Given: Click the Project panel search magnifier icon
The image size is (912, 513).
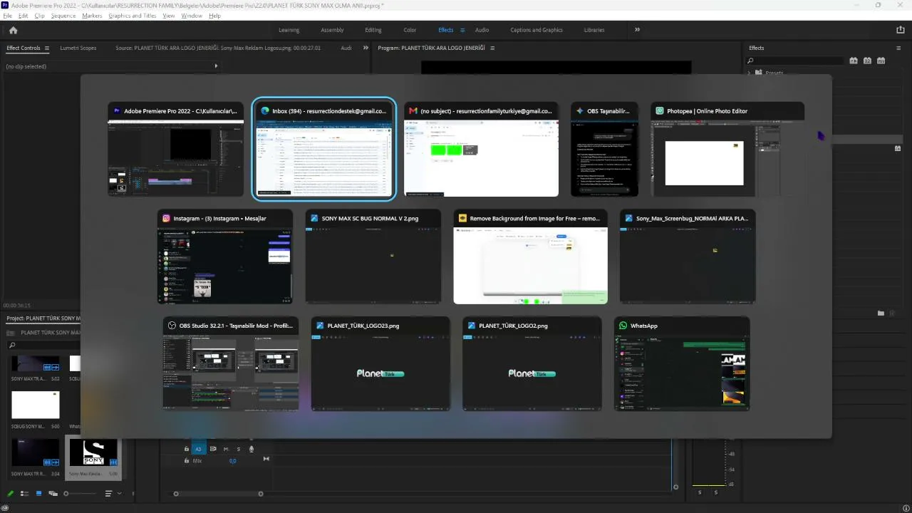Looking at the screenshot, I should tap(12, 346).
